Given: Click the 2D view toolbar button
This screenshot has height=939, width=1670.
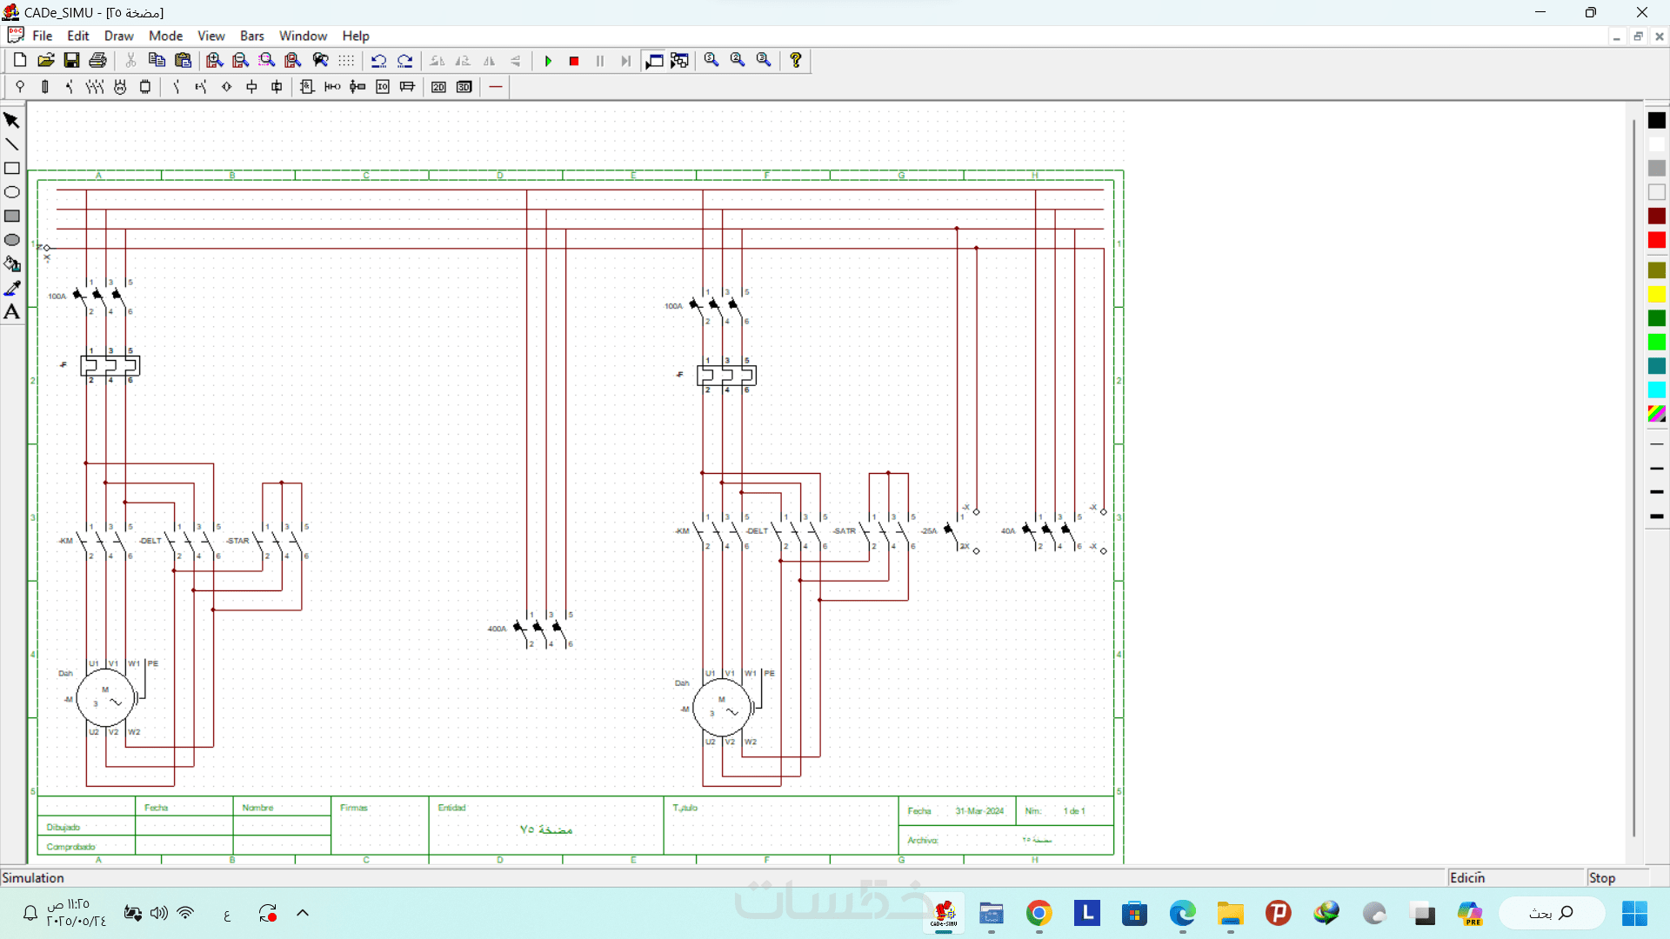Looking at the screenshot, I should (x=439, y=87).
